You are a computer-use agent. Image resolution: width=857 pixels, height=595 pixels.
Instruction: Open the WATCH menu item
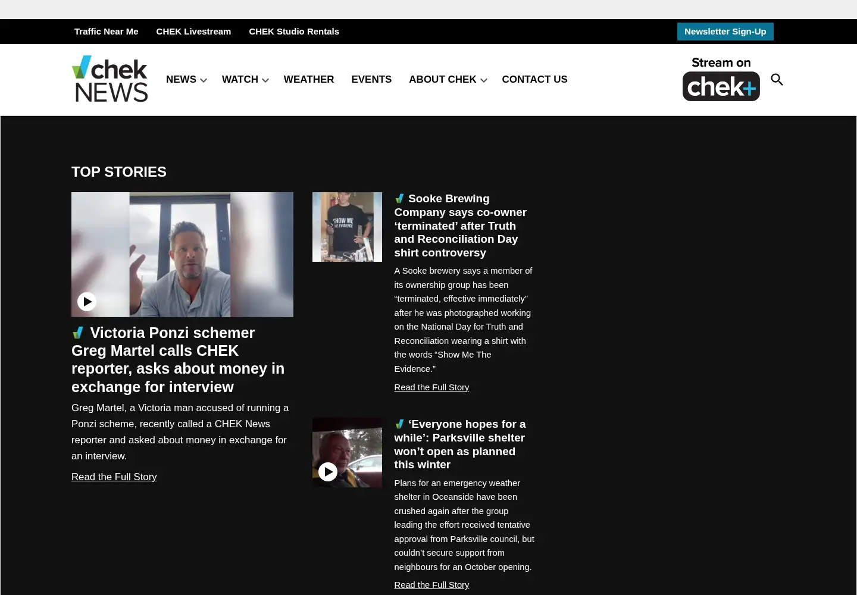[x=240, y=79]
